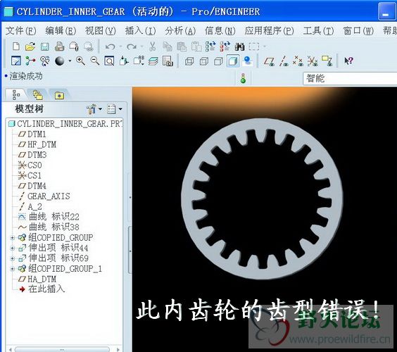Toggle orient mode
397x352 pixels.
(x=45, y=61)
